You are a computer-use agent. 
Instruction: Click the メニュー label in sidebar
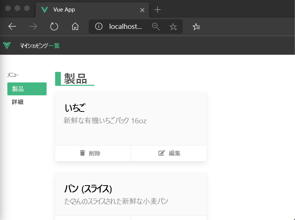click(13, 75)
